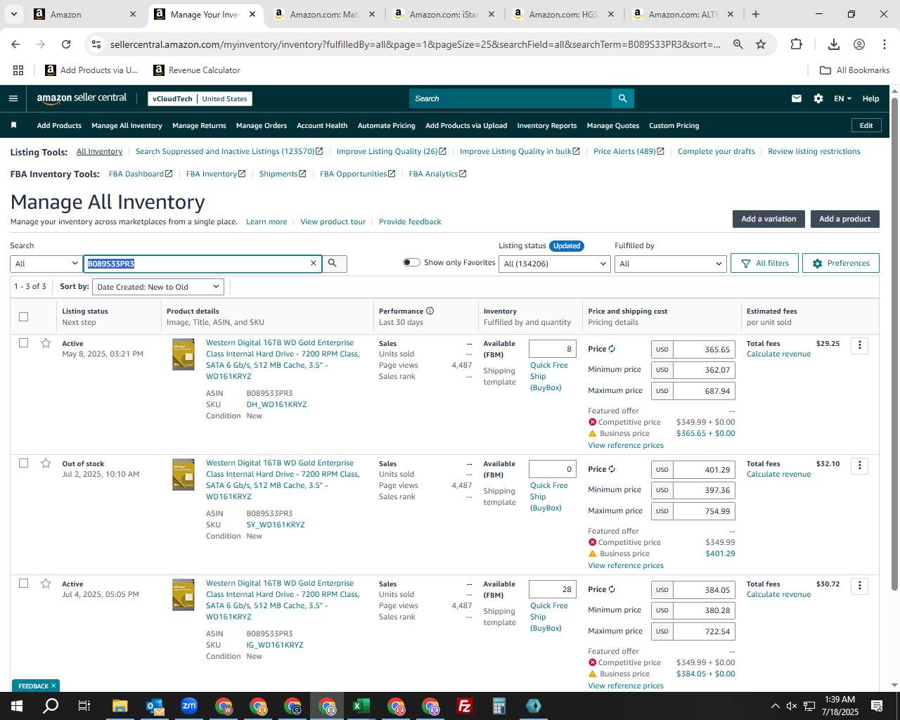
Task: Open FileZilla from the taskbar
Action: 464,706
